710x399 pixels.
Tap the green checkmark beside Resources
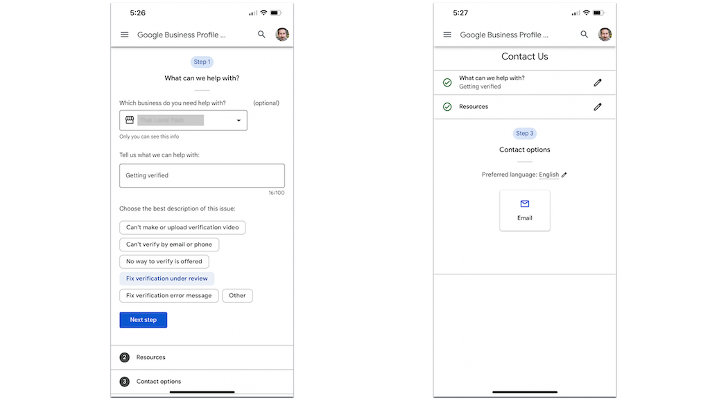pos(447,106)
